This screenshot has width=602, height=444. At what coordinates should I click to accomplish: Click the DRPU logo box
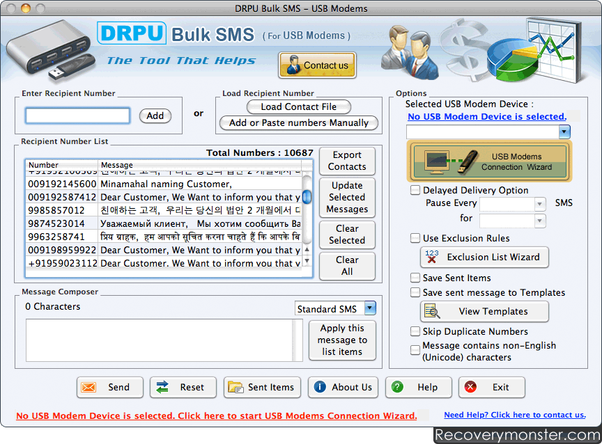[x=132, y=33]
